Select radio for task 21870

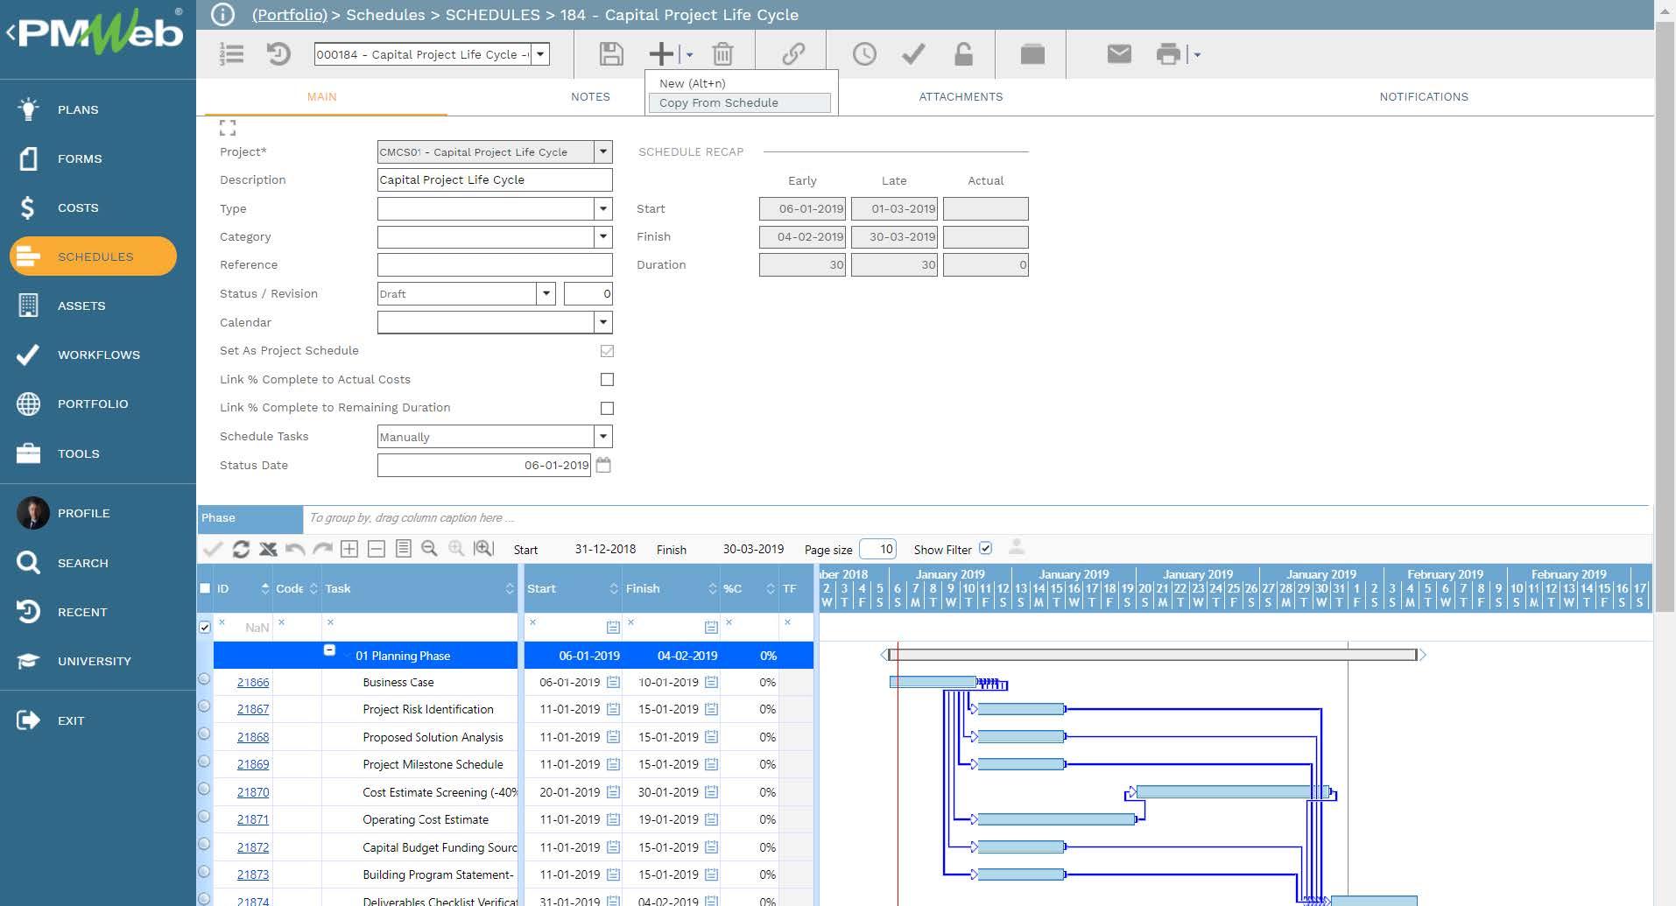click(x=204, y=789)
